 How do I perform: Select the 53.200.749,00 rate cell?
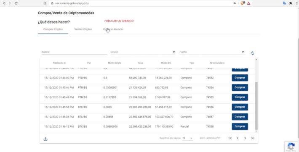137,78
